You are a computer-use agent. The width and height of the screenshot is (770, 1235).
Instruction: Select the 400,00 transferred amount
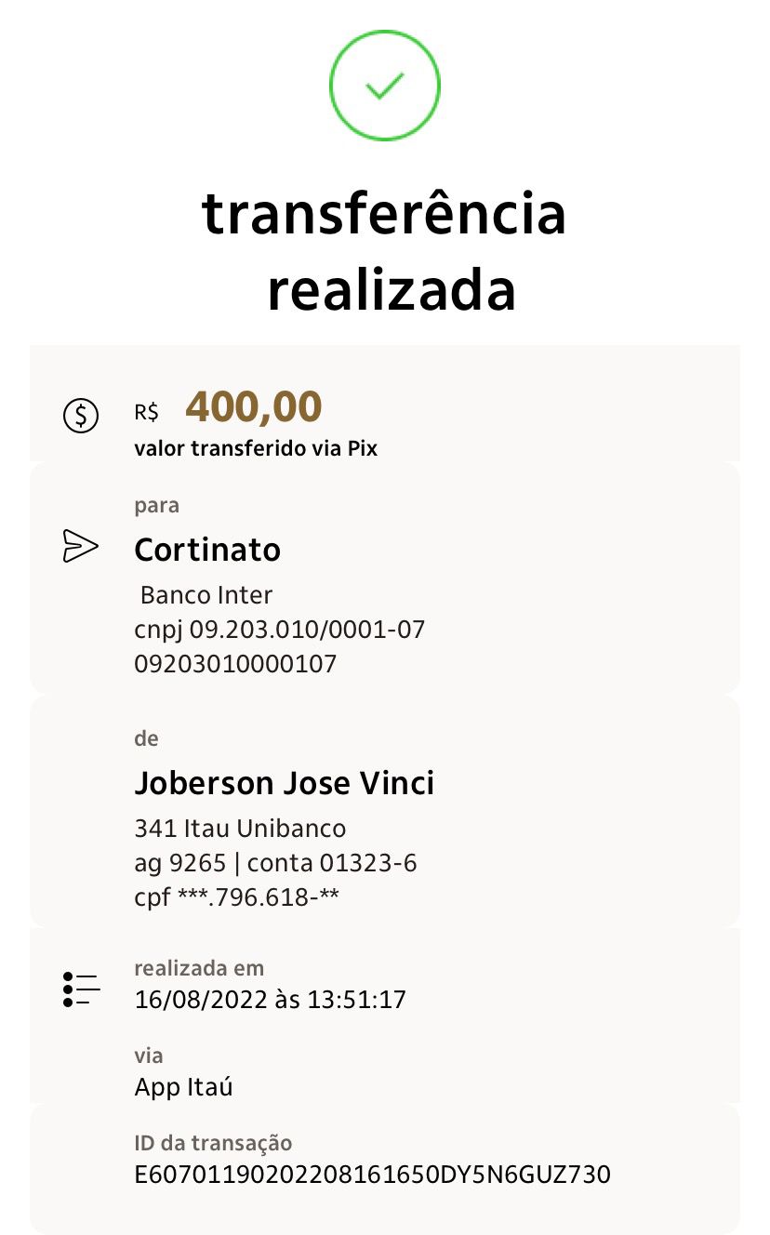pos(254,406)
